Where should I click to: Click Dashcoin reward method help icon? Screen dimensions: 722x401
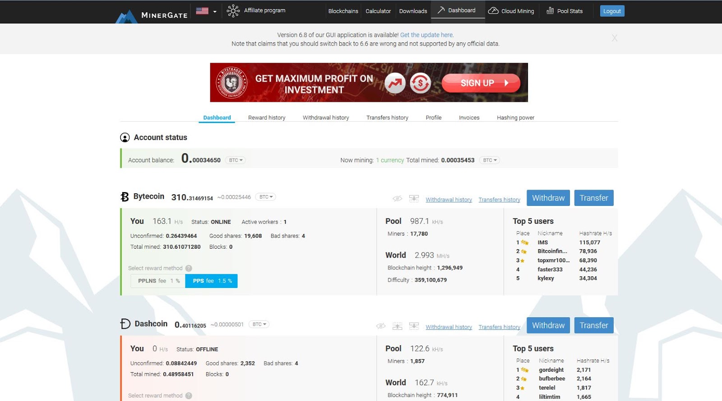point(189,396)
